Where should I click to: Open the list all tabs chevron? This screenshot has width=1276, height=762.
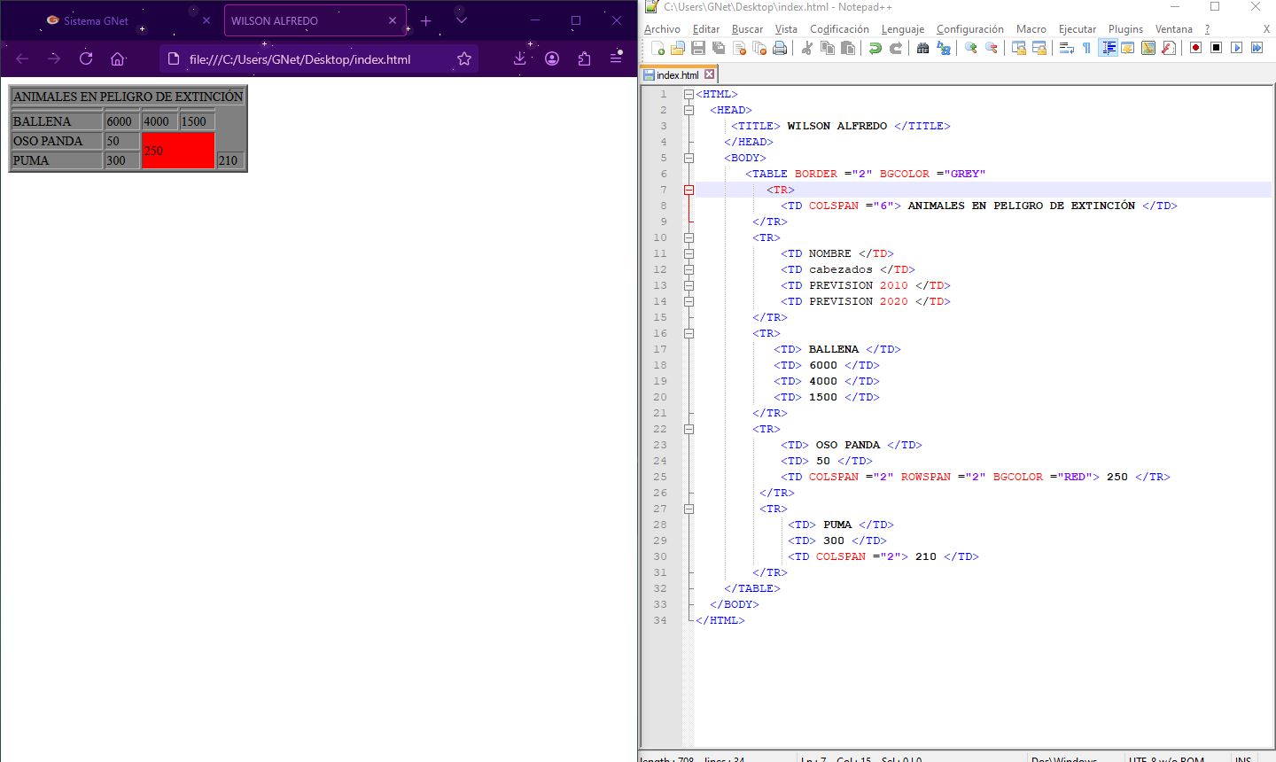tap(461, 20)
